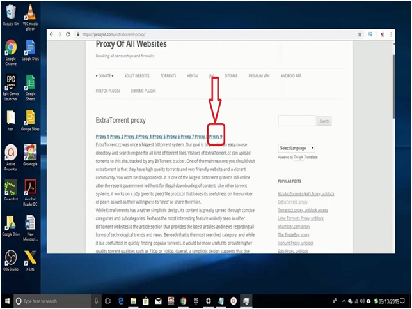Launch Growtopia desktop shortcut
This screenshot has height=309, width=412.
(x=30, y=155)
